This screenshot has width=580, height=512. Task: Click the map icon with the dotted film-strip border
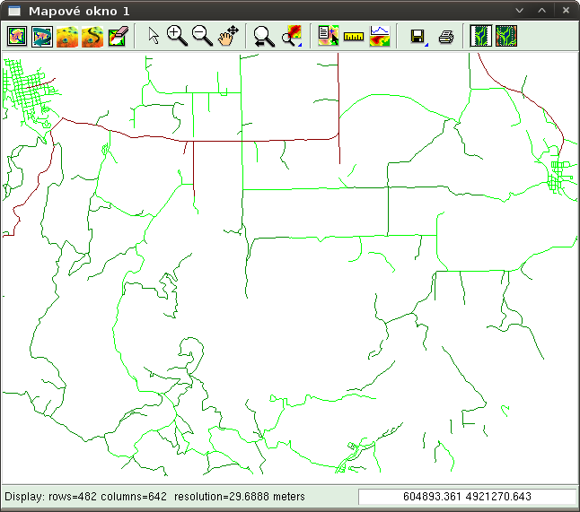point(480,36)
